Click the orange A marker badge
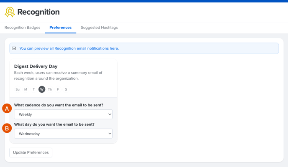288x167 pixels. 7,109
